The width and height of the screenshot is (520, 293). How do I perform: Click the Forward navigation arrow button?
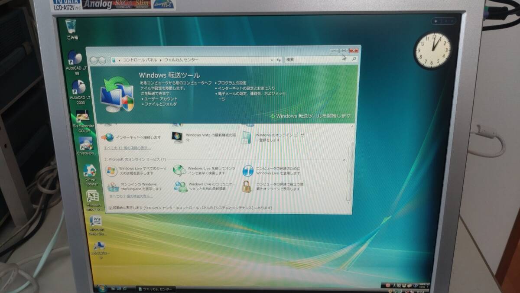102,60
